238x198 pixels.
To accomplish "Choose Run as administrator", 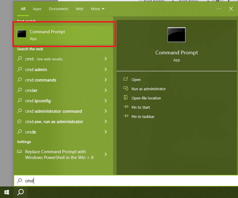I will pos(149,89).
